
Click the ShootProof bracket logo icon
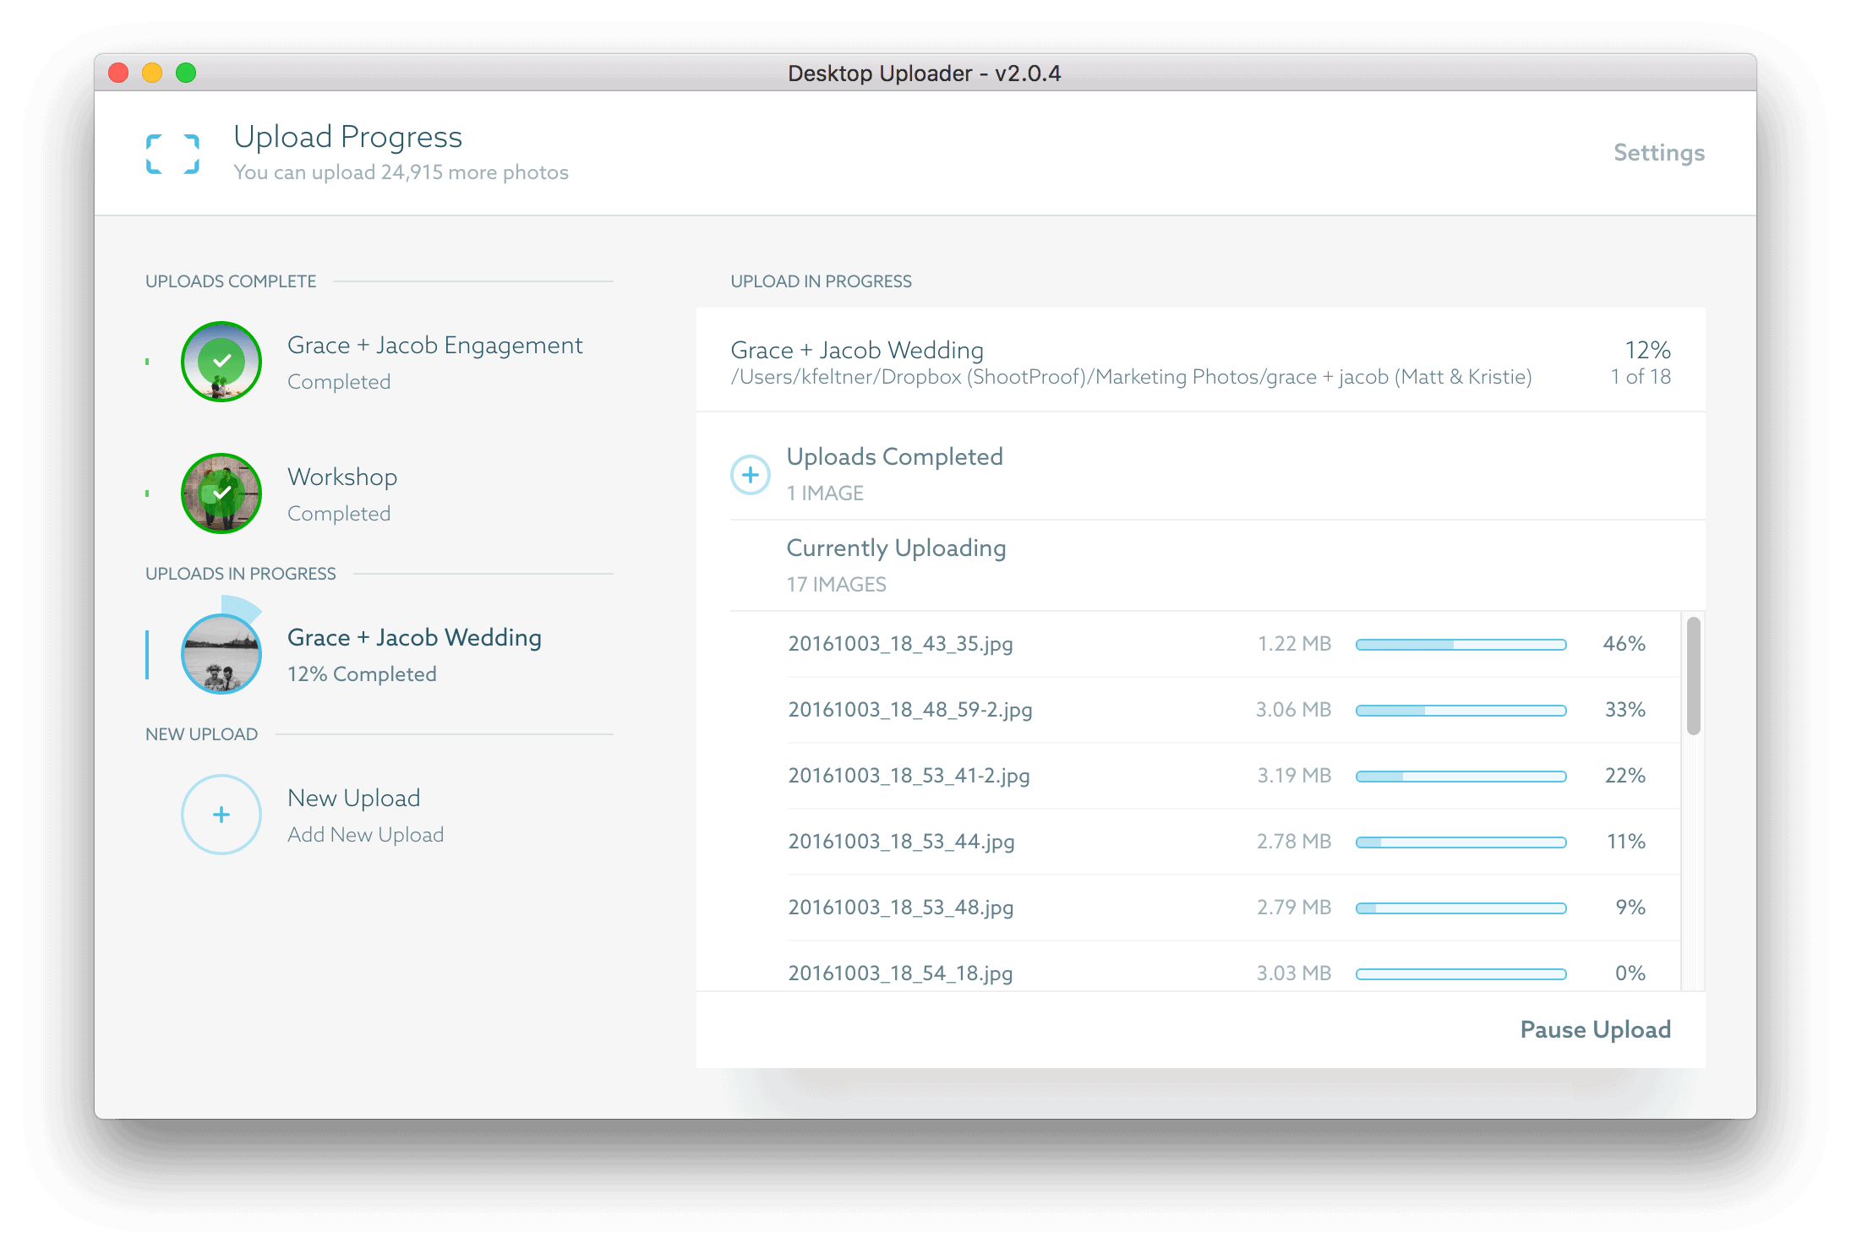[x=172, y=154]
